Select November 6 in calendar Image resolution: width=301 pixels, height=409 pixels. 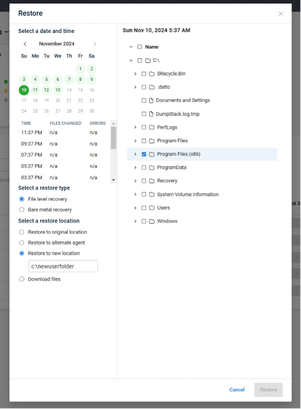point(58,79)
